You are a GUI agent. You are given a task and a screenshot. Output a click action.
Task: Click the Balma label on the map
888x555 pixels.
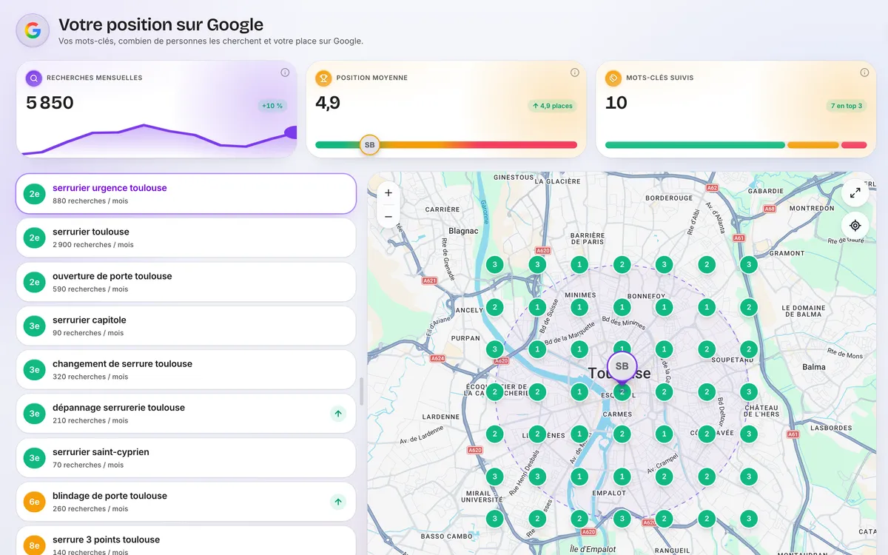point(814,367)
